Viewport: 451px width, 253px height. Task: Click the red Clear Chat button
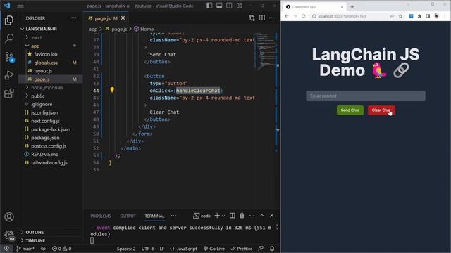click(x=381, y=110)
